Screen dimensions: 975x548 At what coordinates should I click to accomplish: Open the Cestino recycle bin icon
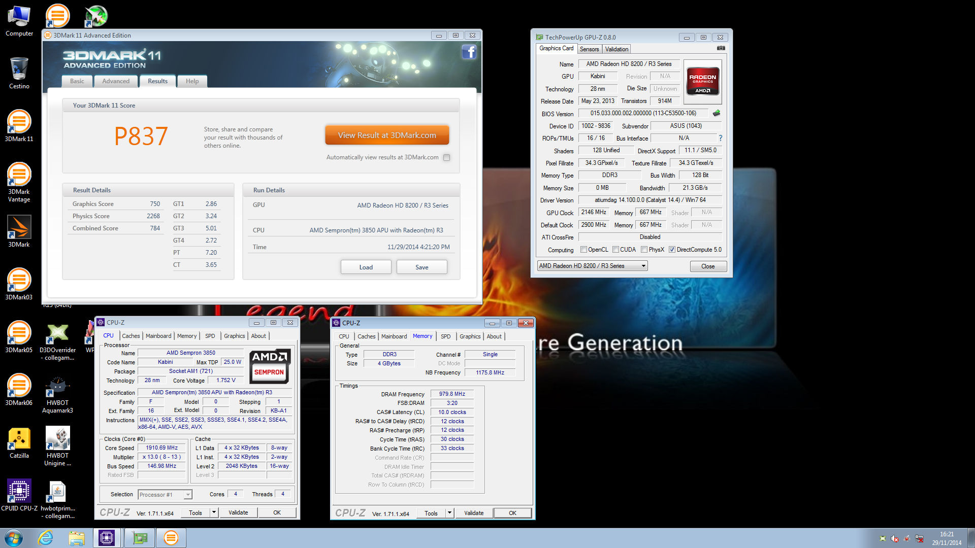click(19, 73)
